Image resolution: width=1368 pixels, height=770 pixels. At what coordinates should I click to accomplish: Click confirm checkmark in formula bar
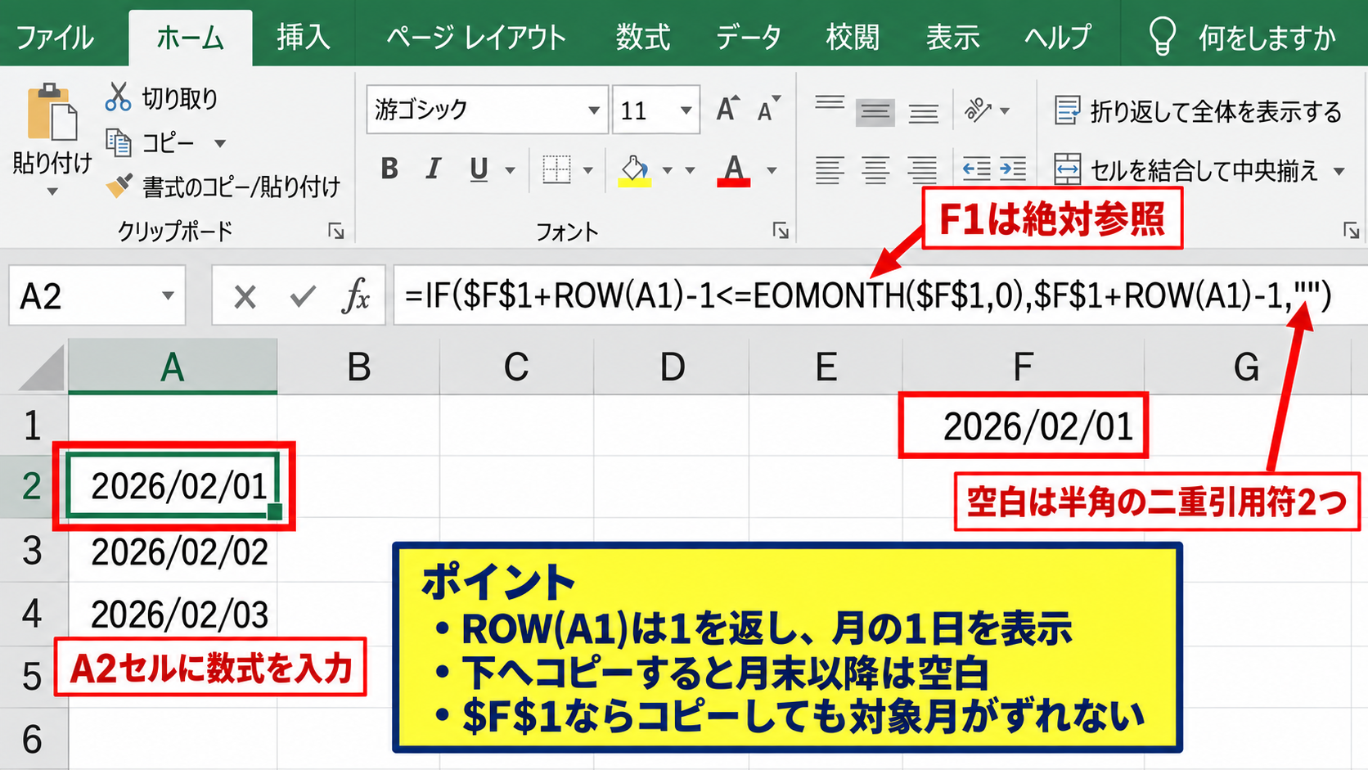(303, 296)
